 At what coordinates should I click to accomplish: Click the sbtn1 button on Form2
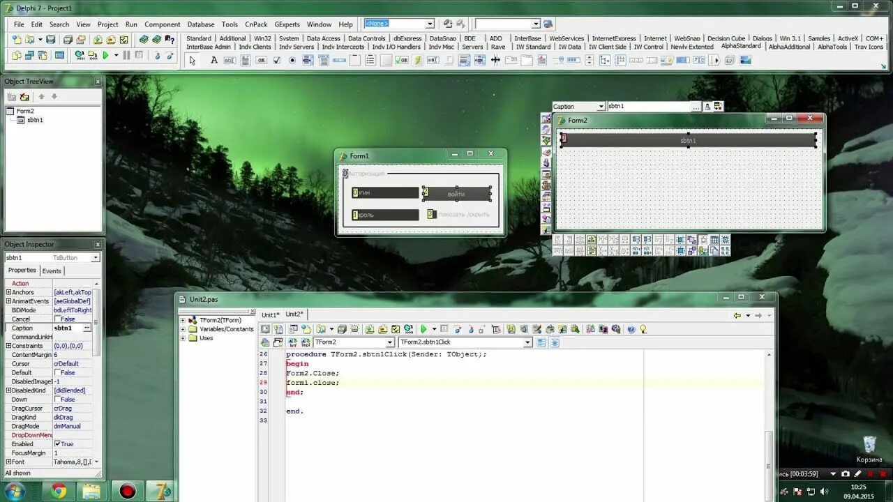(x=688, y=140)
